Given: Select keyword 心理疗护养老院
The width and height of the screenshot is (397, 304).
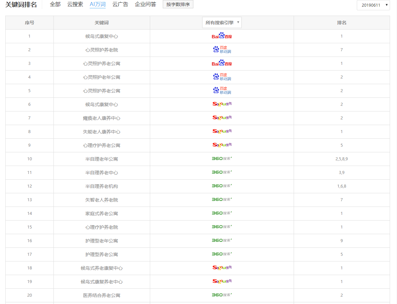Looking at the screenshot, I should (102, 228).
